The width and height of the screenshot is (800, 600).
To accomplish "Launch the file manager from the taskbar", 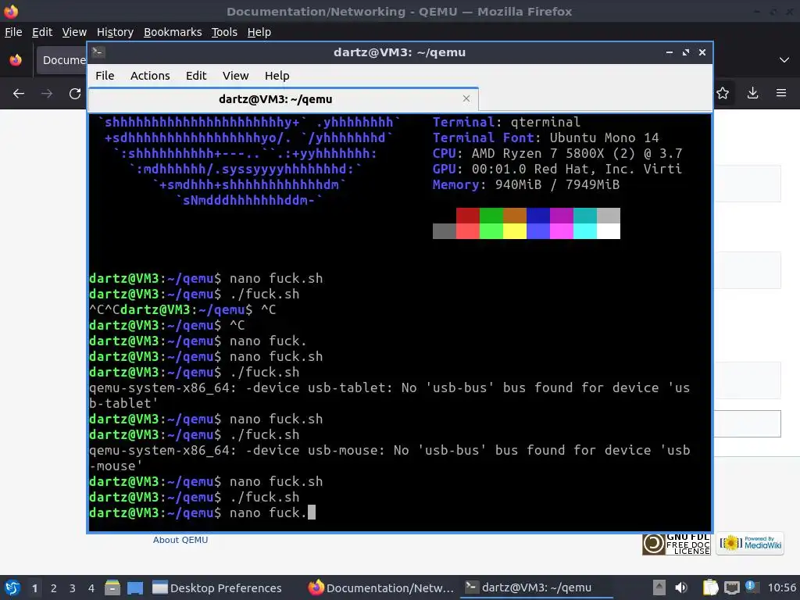I will click(112, 587).
